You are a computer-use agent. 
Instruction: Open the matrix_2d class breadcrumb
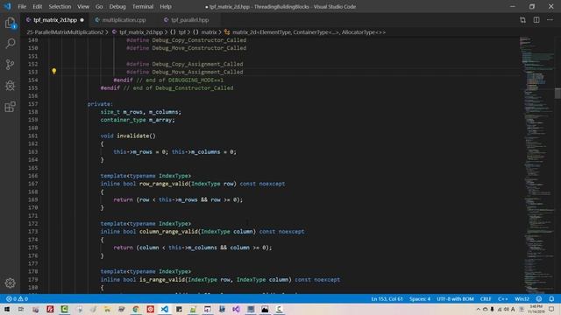tap(309, 32)
